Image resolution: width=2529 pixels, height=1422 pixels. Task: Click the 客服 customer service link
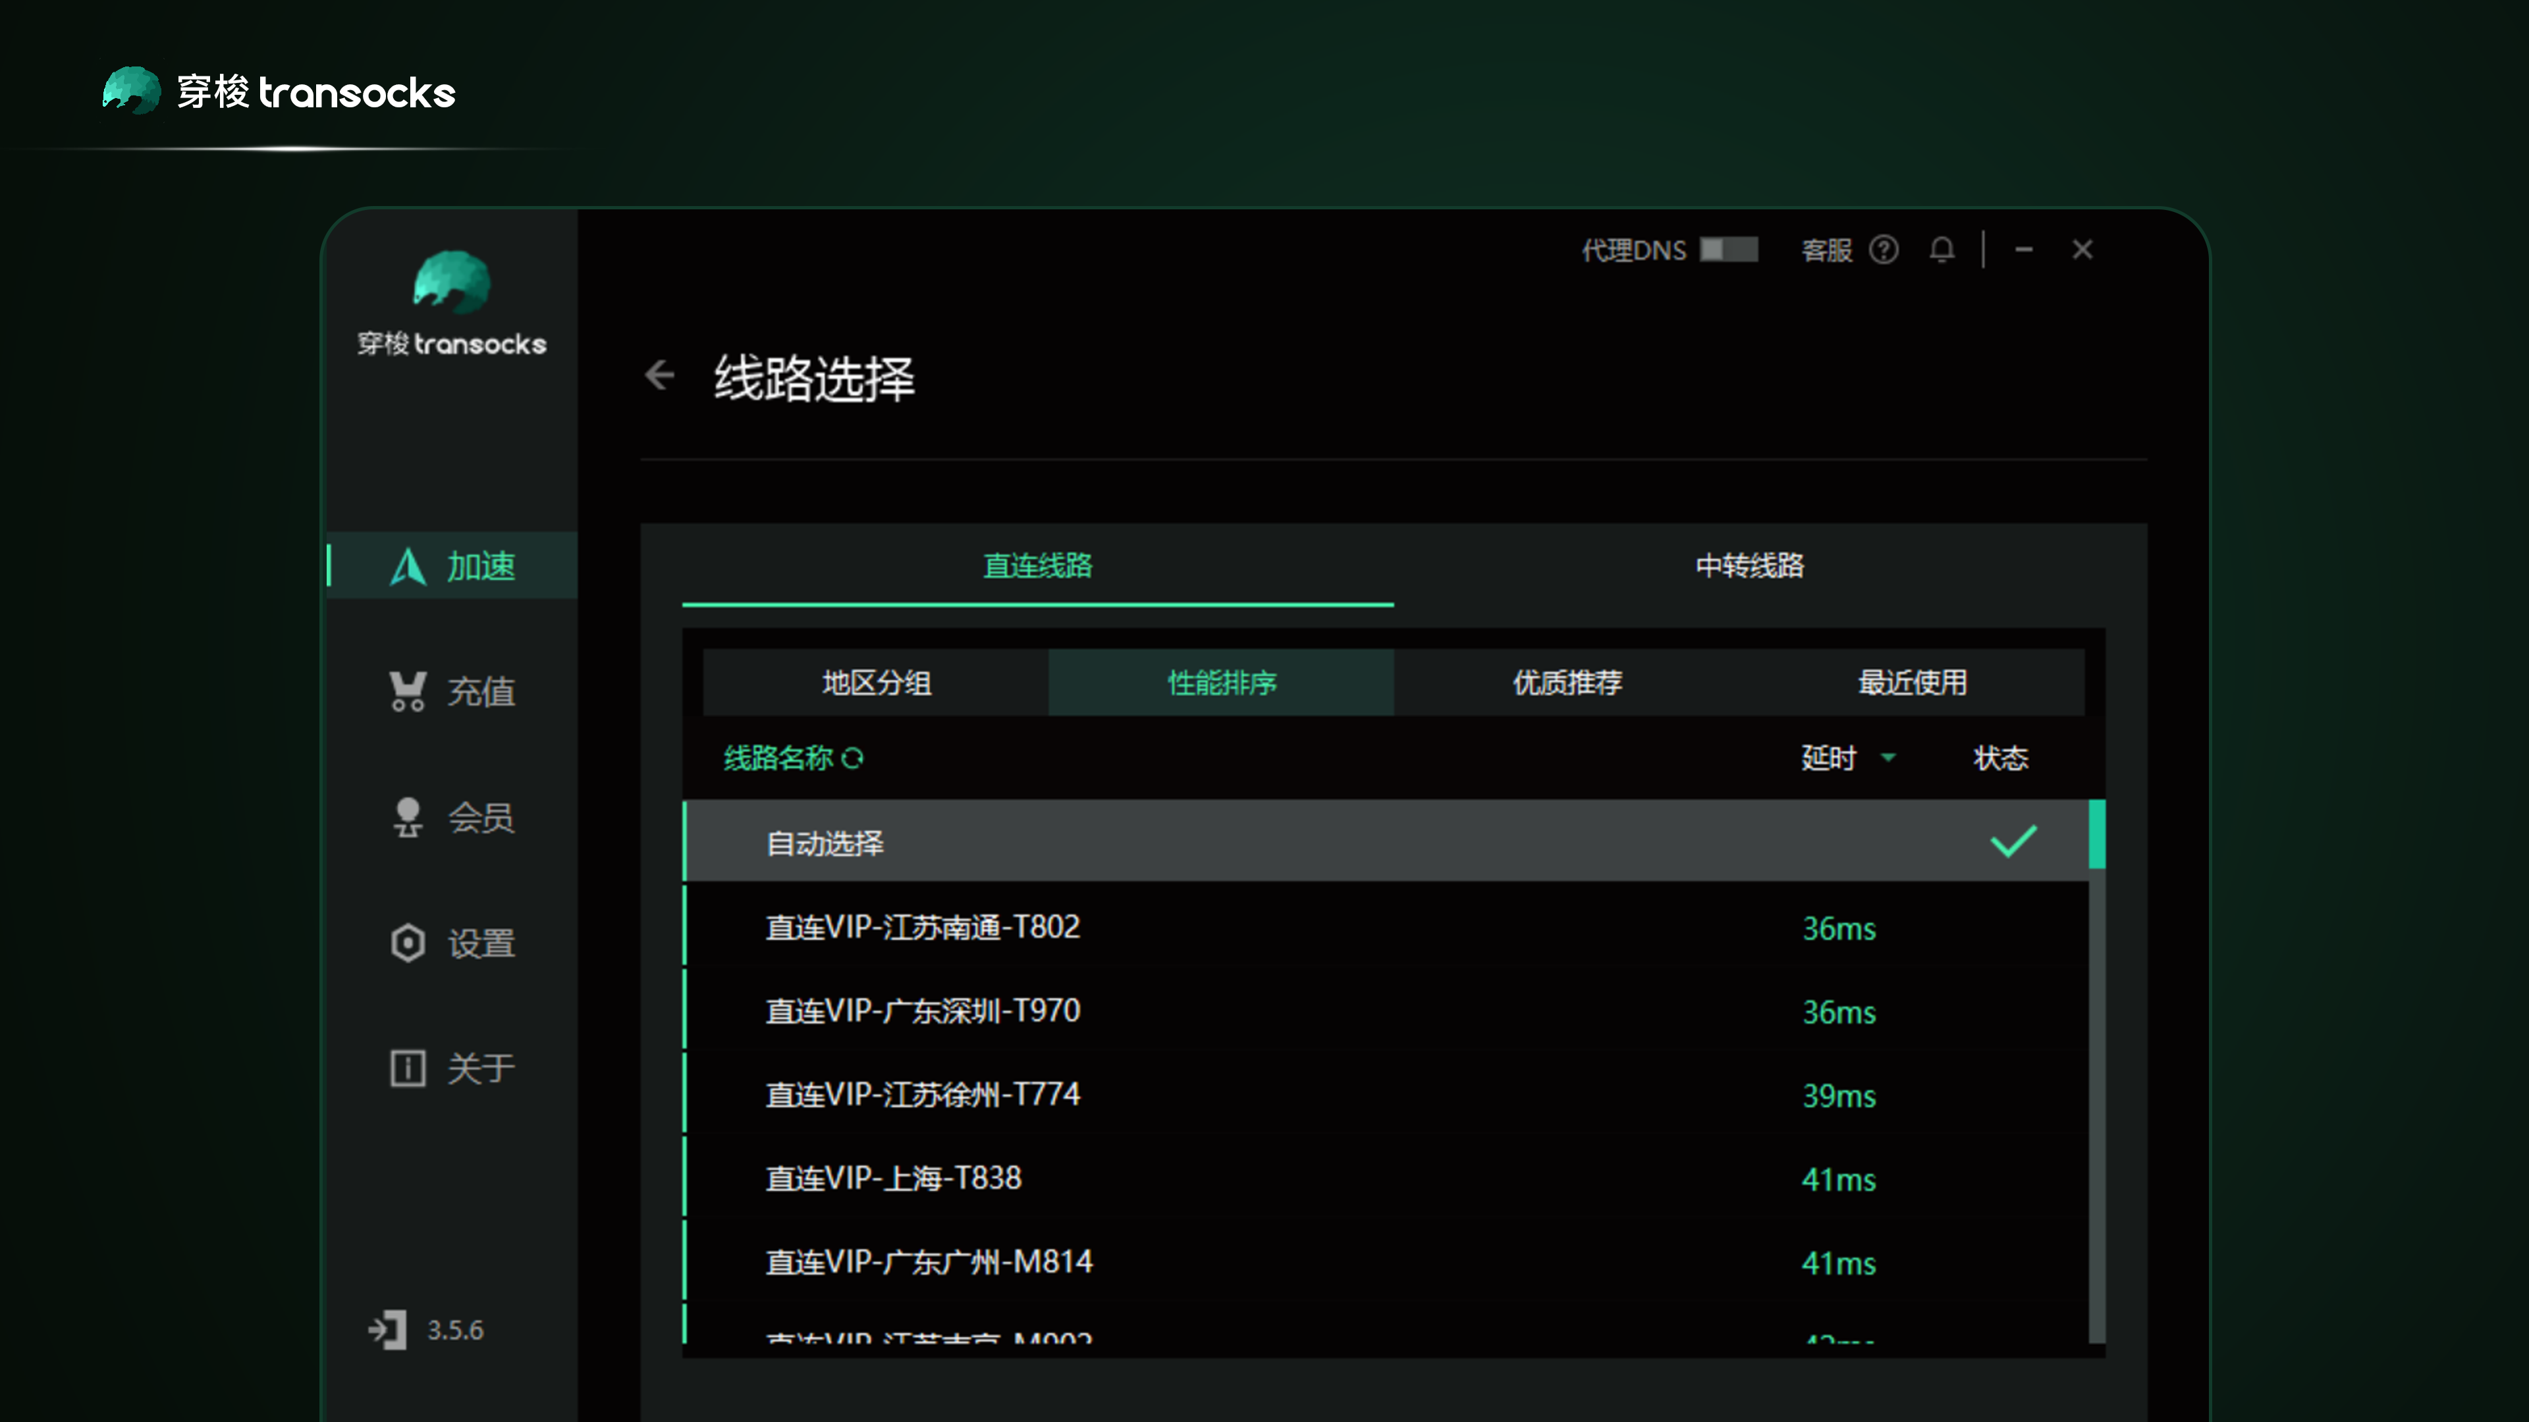1827,250
